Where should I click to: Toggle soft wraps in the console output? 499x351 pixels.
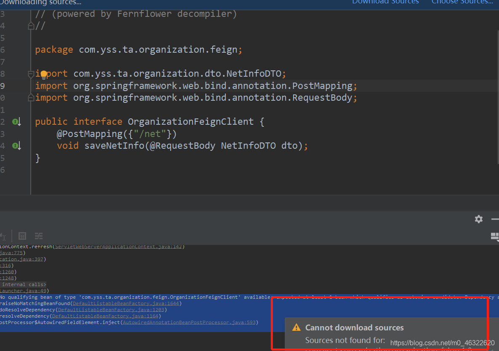click(x=39, y=236)
